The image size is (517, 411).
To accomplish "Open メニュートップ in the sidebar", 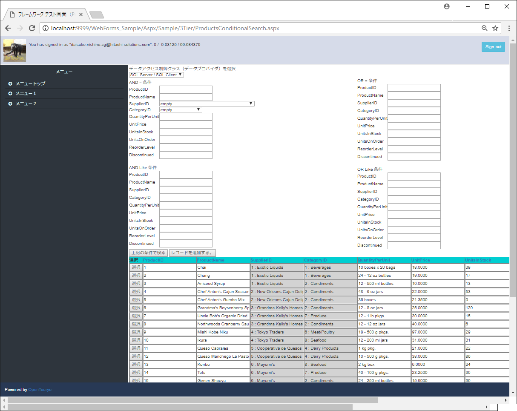I will pyautogui.click(x=30, y=83).
